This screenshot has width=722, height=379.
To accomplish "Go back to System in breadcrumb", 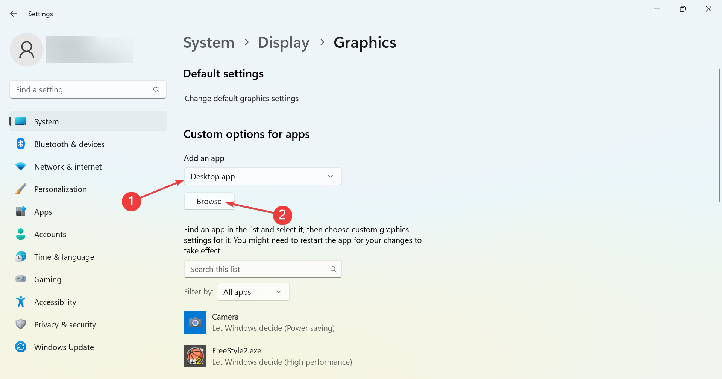I will pos(209,42).
